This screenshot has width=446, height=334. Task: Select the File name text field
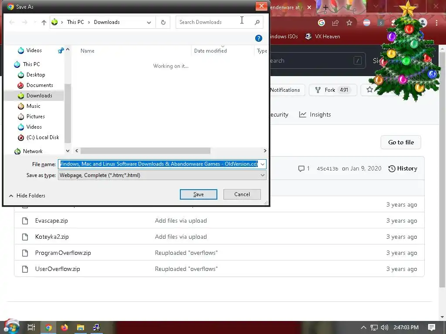point(159,164)
